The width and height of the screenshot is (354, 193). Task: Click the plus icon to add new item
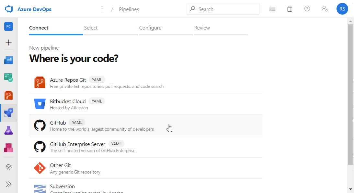[8, 42]
